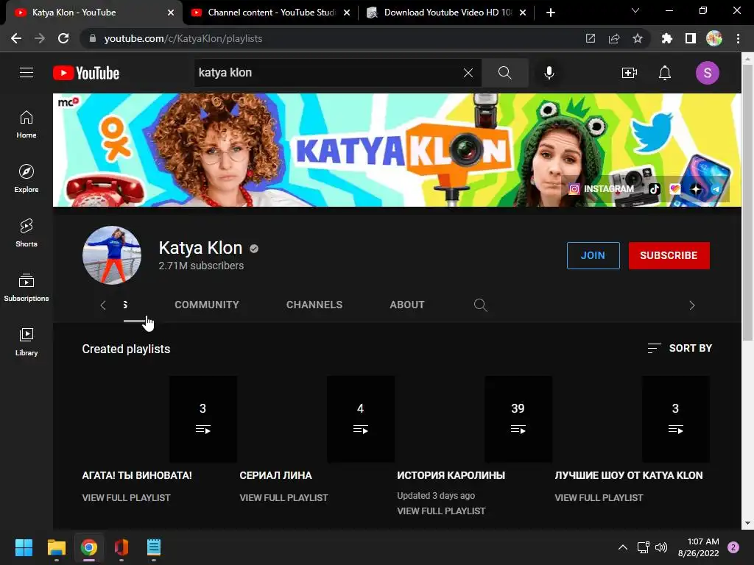This screenshot has height=565, width=754.
Task: Open the Create video camera icon
Action: (630, 73)
